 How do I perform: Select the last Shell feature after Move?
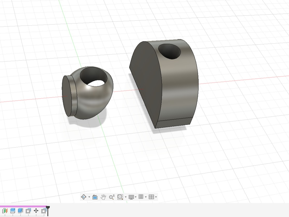[44, 211]
